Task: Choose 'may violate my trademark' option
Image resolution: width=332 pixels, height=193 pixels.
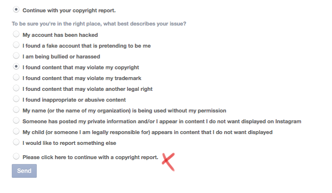Action: tap(16, 77)
